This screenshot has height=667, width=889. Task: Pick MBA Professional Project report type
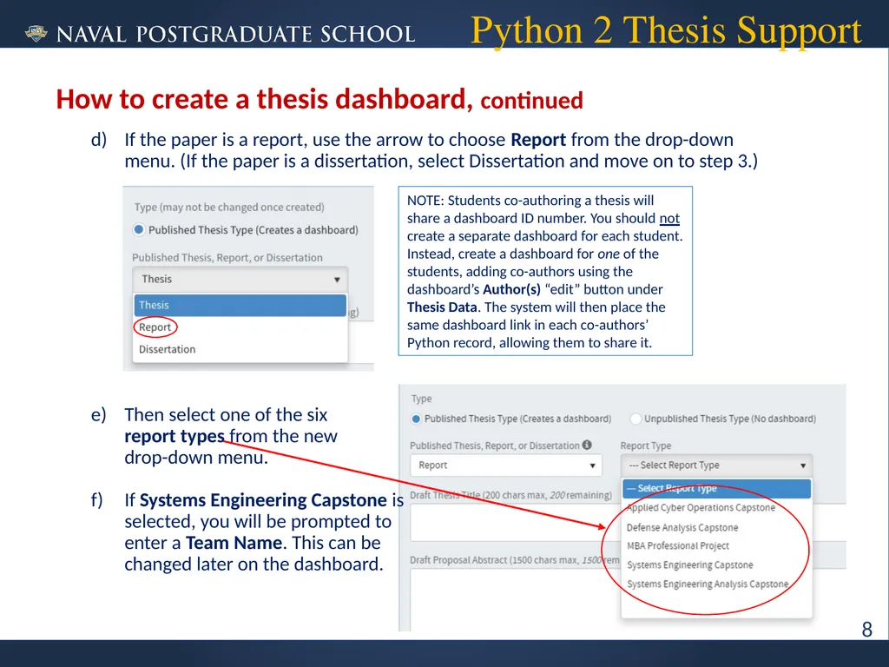pyautogui.click(x=677, y=545)
